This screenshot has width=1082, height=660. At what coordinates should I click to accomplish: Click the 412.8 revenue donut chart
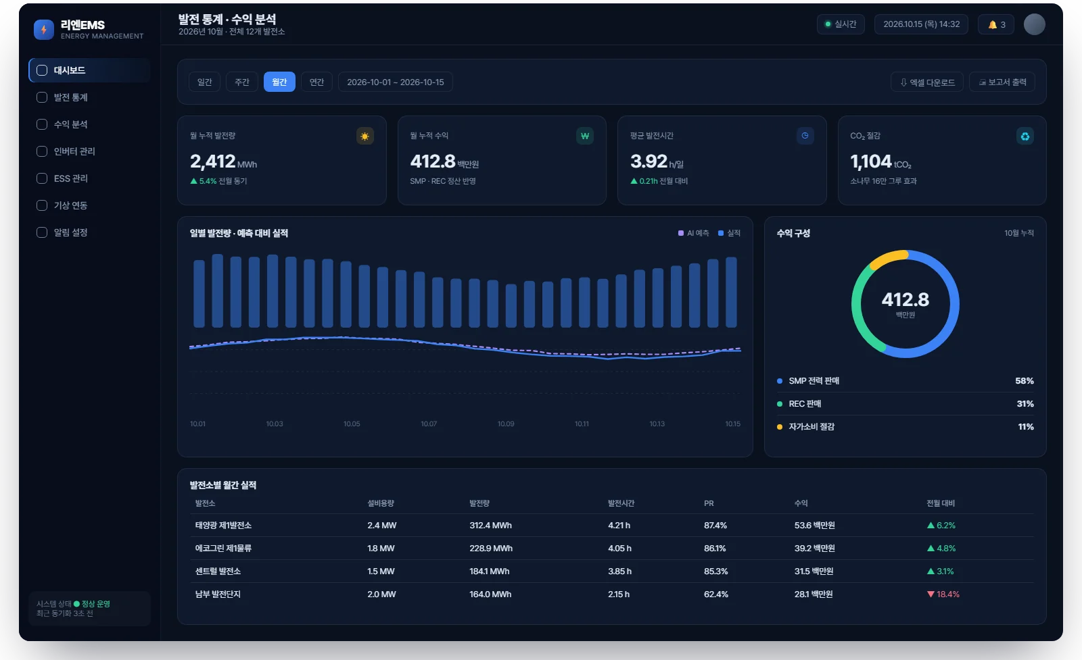click(905, 304)
